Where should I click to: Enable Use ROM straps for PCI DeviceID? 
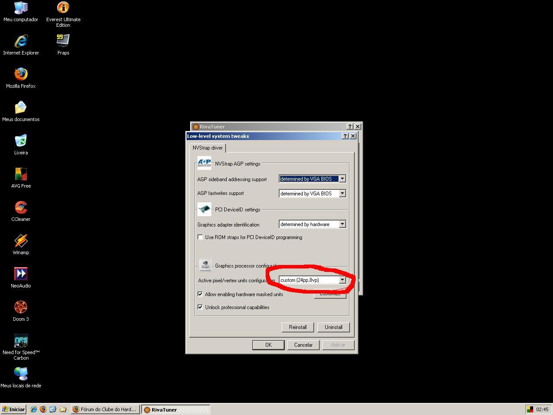(x=200, y=237)
